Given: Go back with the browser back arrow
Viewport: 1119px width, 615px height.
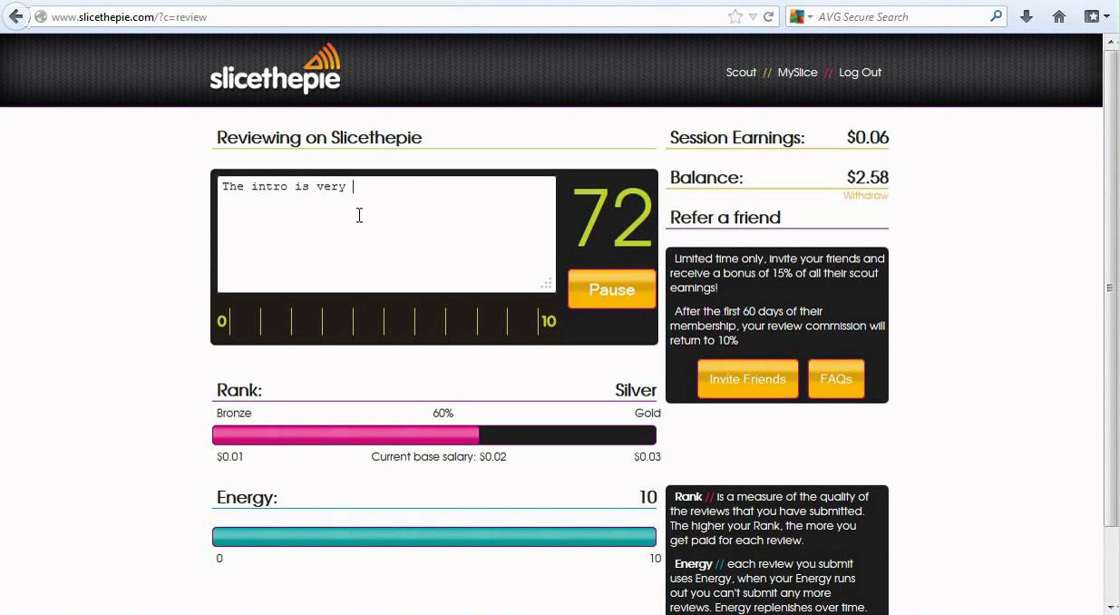Looking at the screenshot, I should [15, 16].
